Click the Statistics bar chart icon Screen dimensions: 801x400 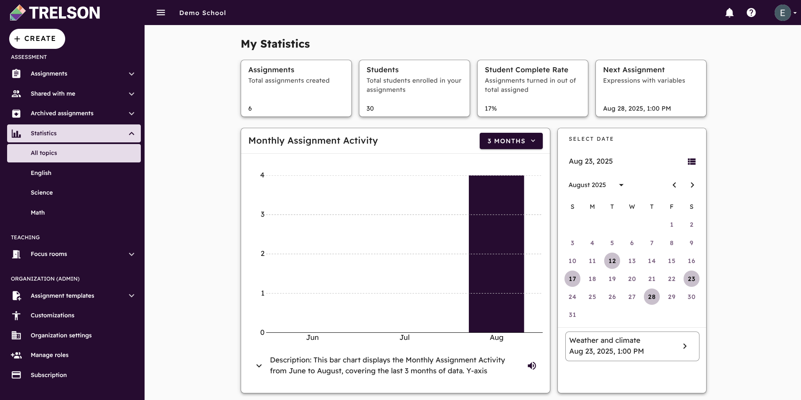click(16, 133)
